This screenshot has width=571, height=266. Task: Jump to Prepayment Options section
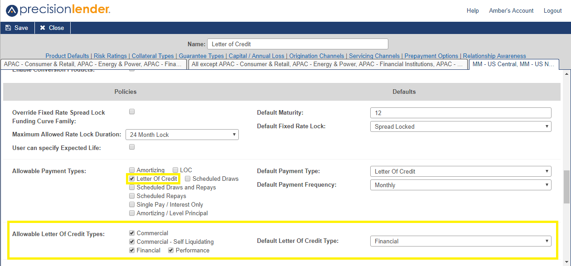pyautogui.click(x=431, y=56)
